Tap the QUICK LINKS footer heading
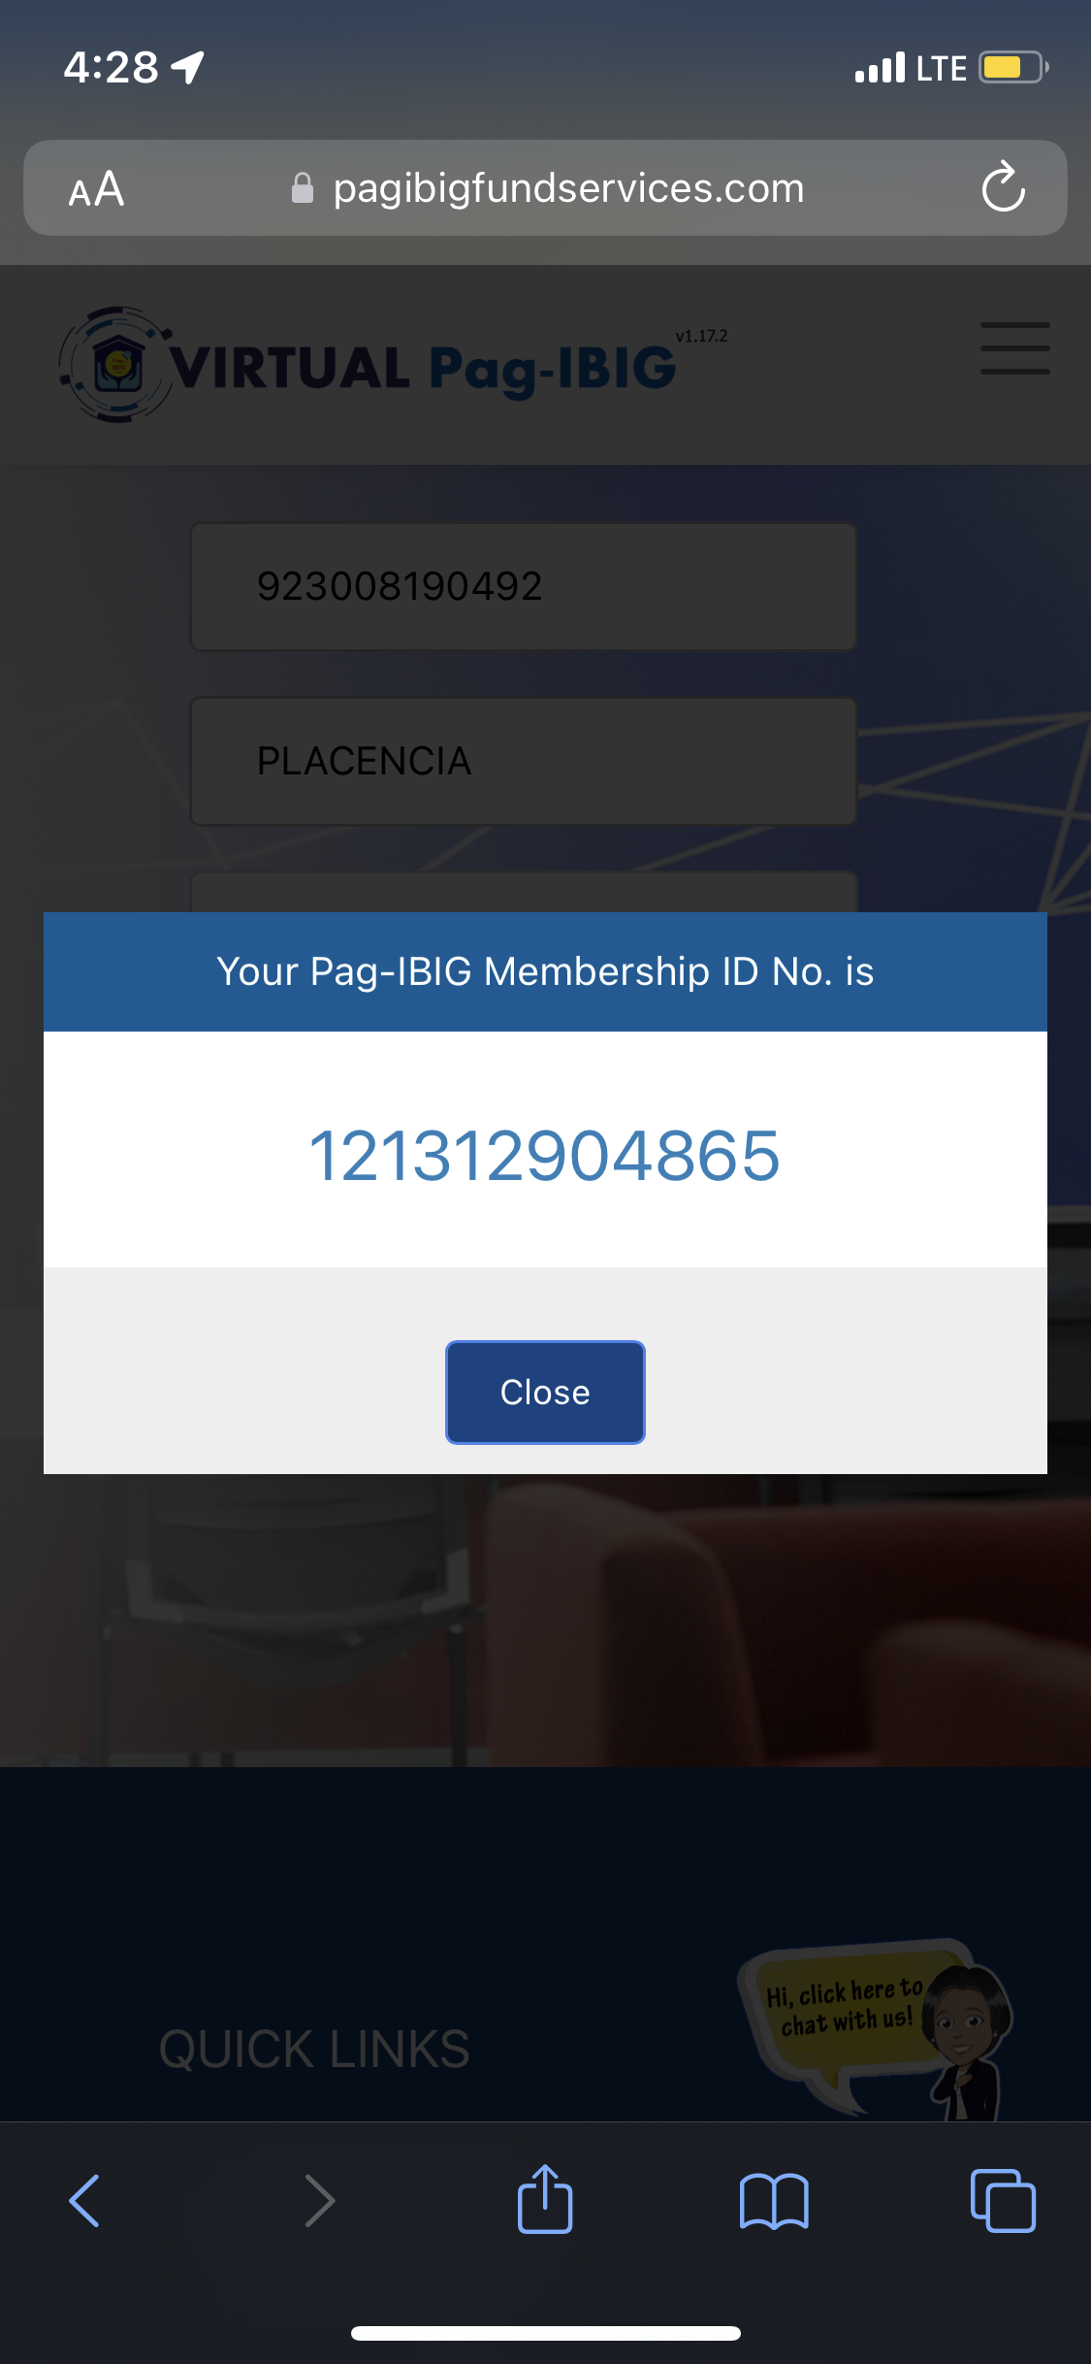 314,2049
